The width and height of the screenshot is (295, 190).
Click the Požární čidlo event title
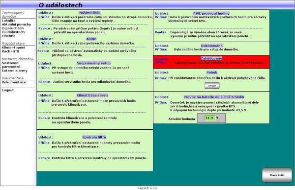click(89, 13)
